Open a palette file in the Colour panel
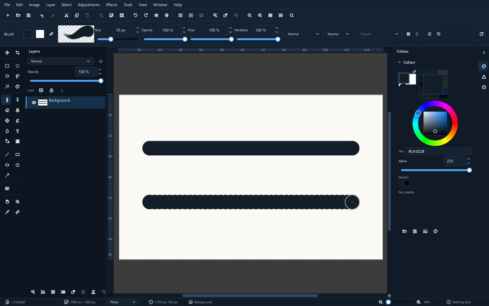 [404, 231]
